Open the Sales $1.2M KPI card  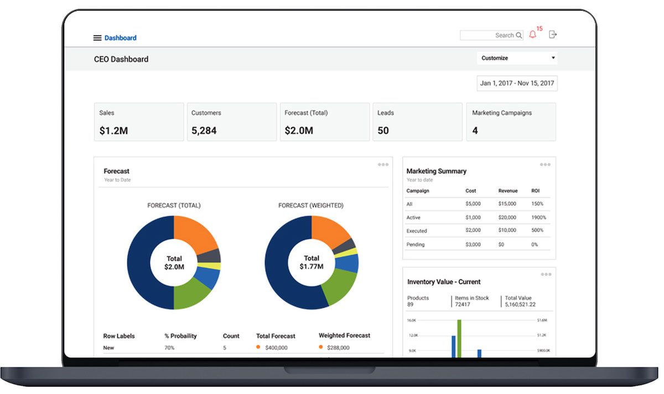(138, 122)
